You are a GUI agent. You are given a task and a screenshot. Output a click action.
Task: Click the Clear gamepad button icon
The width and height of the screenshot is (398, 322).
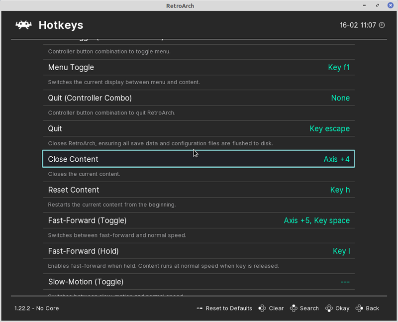click(x=262, y=308)
